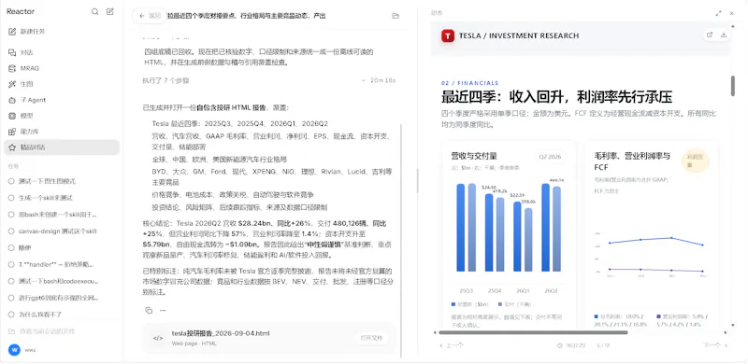The width and height of the screenshot is (748, 364).
Task: Select file name tesla投研报告_2026-09-04.html
Action: (221, 333)
